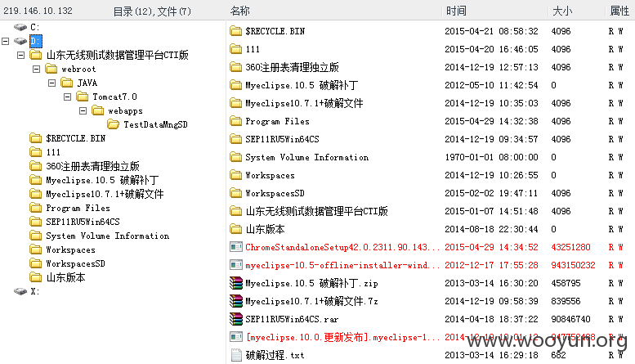This screenshot has width=635, height=364.
Task: Collapse the Tomcat7.0 tree node
Action: click(x=67, y=97)
